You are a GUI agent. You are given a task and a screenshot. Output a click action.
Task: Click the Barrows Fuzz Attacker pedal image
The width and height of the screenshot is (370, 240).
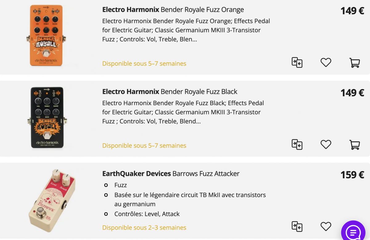click(x=51, y=201)
